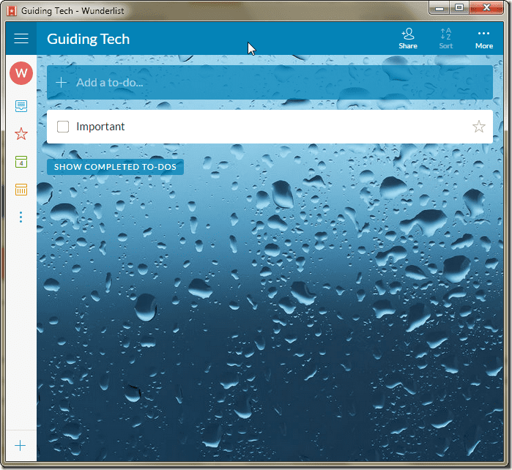Open the hamburger menu sidebar toggle
512x470 pixels.
21,39
